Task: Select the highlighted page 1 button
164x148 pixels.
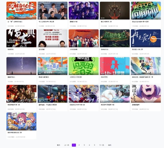Action: point(74,145)
